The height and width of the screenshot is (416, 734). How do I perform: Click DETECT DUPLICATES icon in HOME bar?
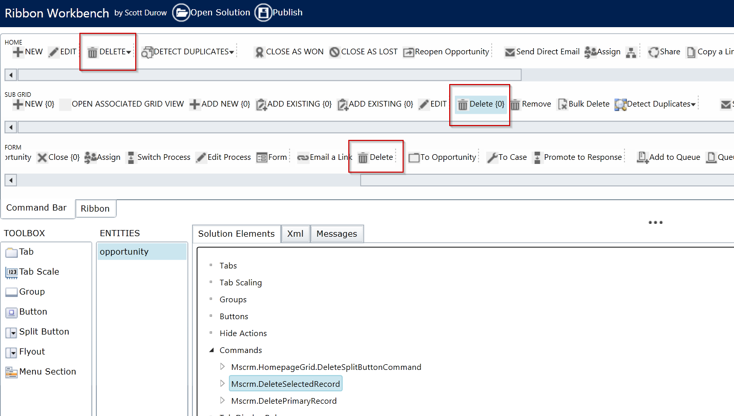pyautogui.click(x=147, y=52)
